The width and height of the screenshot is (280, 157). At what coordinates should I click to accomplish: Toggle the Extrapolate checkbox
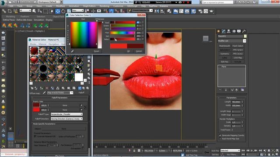[83, 148]
